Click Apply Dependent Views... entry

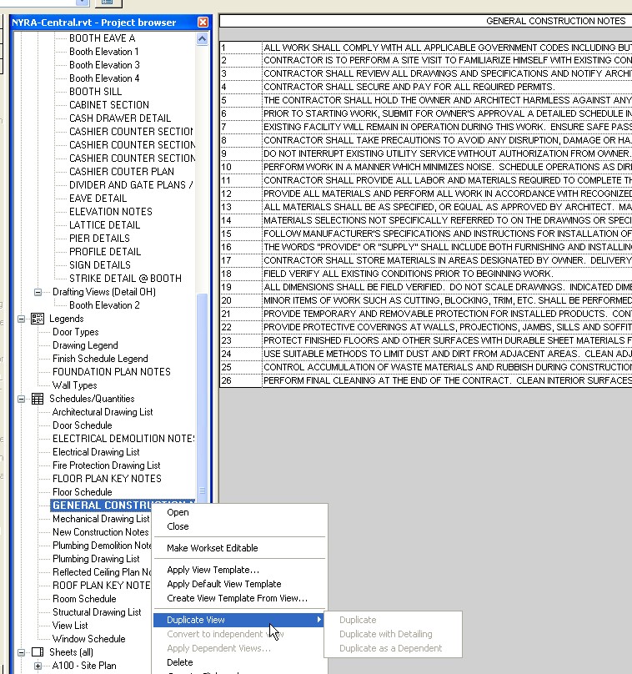(x=218, y=648)
